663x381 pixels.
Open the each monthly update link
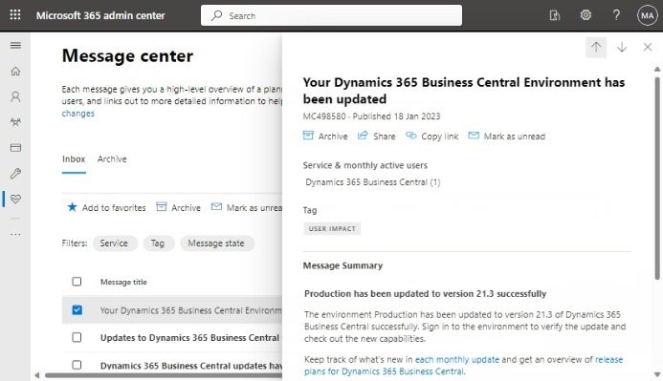coord(457,359)
